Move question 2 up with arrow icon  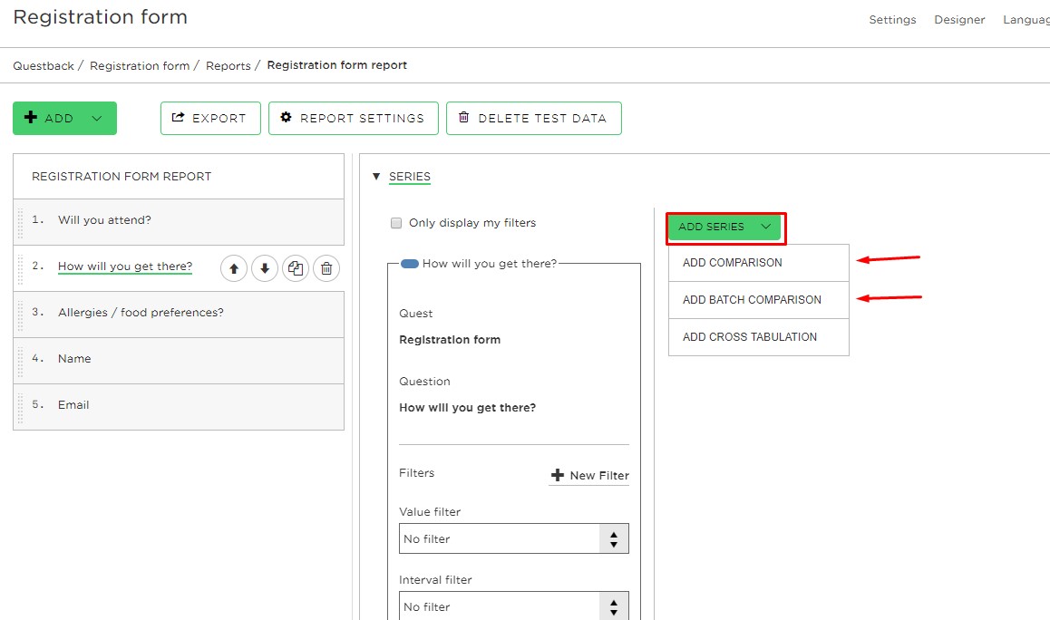click(234, 268)
